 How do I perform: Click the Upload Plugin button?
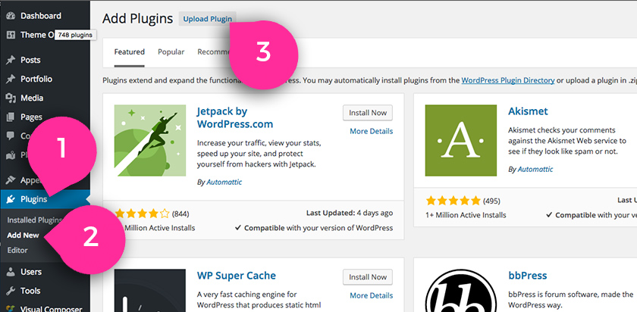click(207, 19)
